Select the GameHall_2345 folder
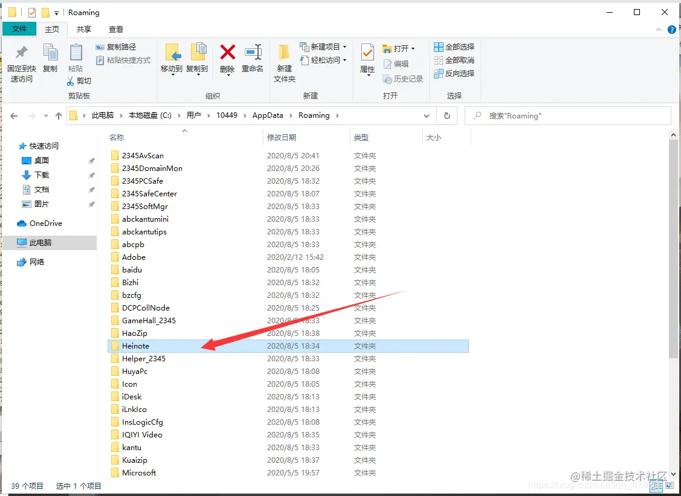The image size is (681, 496). 288,321
